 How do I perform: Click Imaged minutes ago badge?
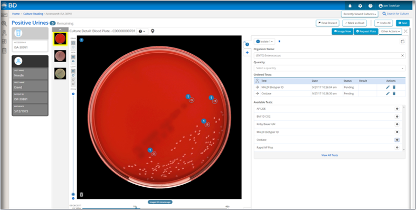[160, 202]
